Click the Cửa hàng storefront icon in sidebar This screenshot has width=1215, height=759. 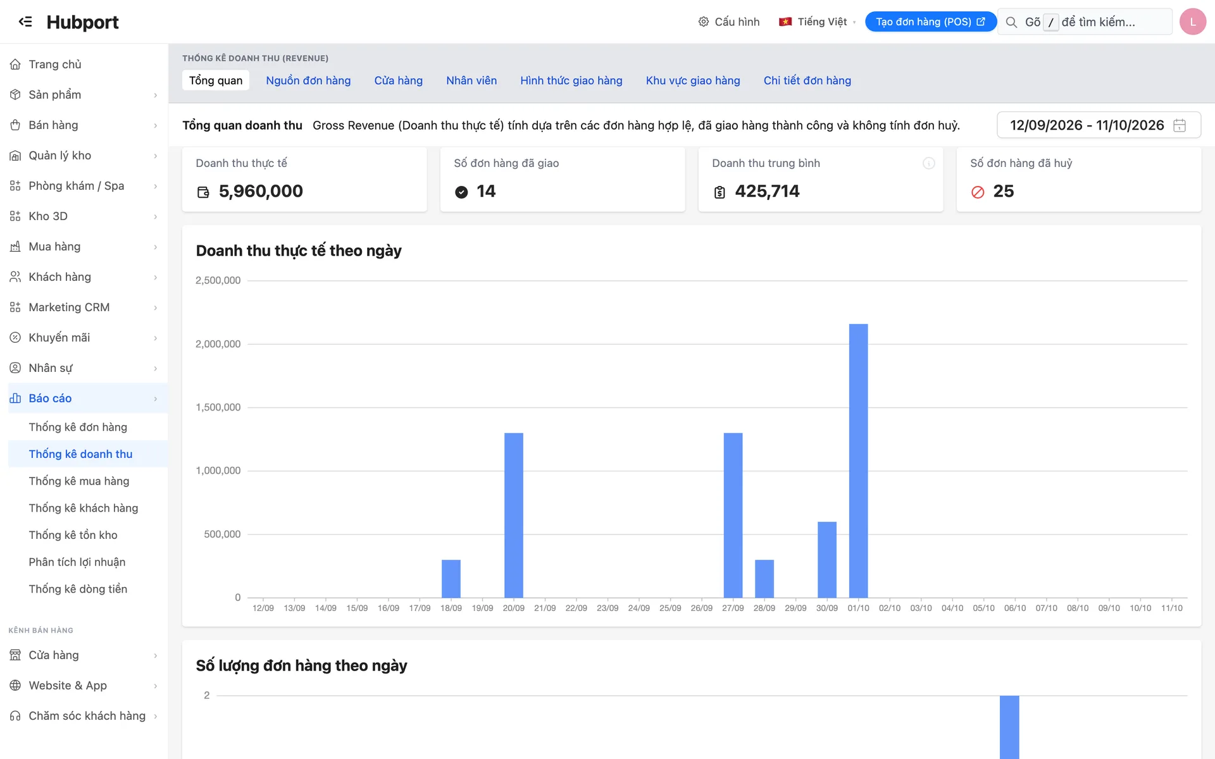[15, 655]
